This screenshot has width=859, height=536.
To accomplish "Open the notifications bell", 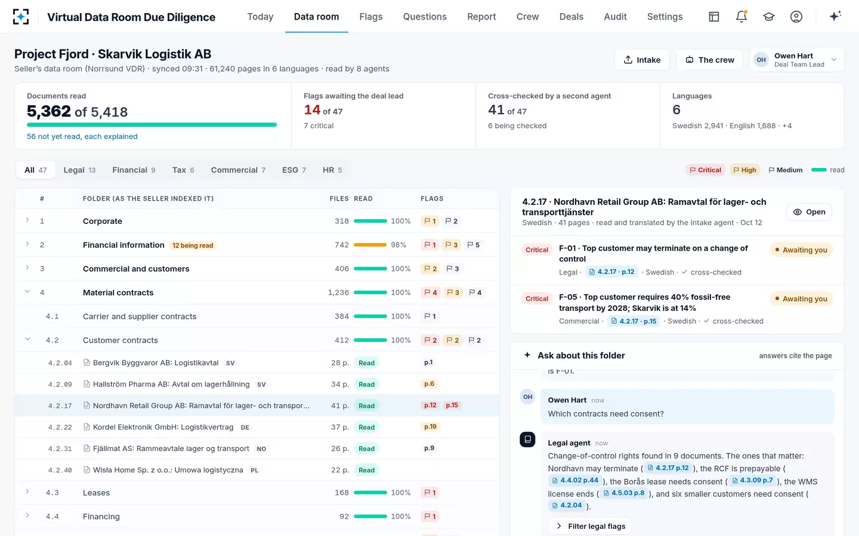I will tap(741, 17).
